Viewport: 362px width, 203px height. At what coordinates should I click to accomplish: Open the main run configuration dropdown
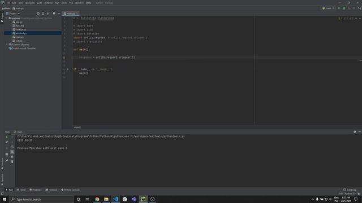(x=328, y=8)
